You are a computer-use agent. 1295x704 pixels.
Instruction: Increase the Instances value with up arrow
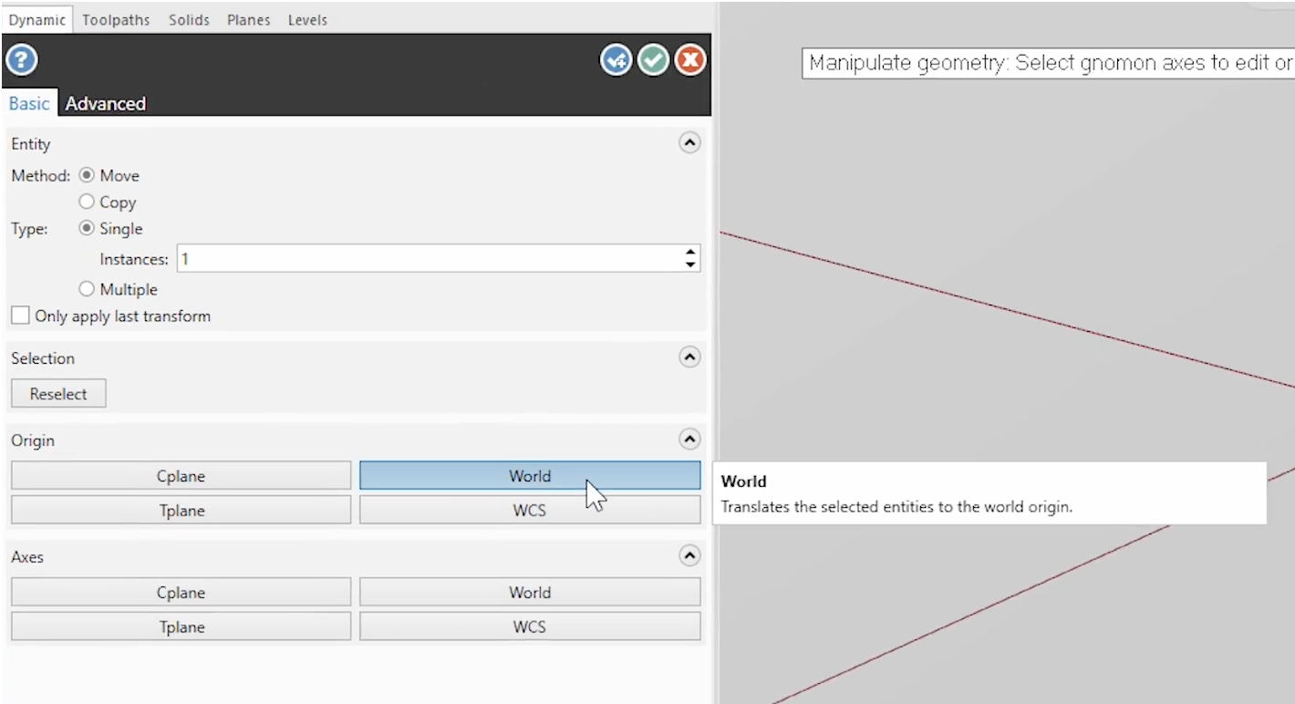click(x=690, y=253)
